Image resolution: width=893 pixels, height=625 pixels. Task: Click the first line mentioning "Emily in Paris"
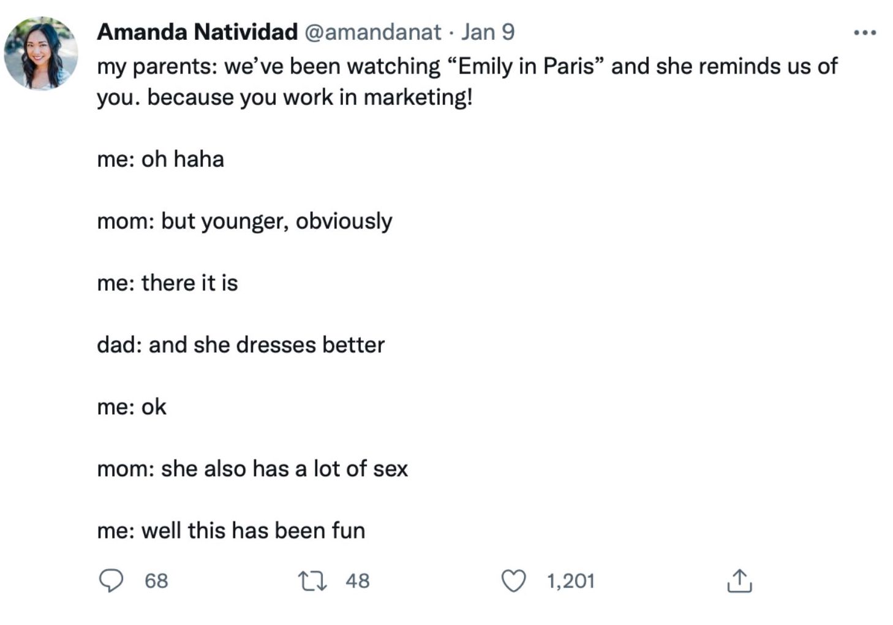coord(467,66)
